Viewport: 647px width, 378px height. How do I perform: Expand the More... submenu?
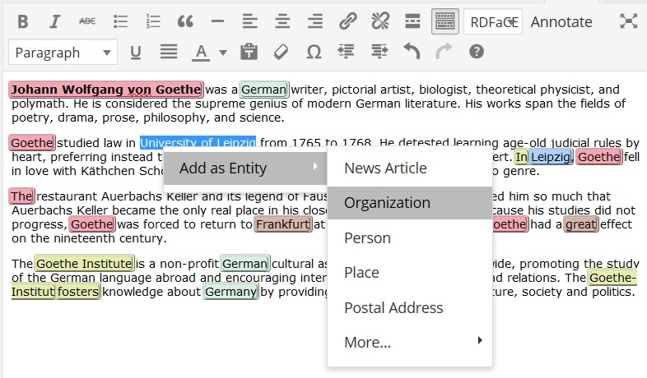tap(410, 342)
